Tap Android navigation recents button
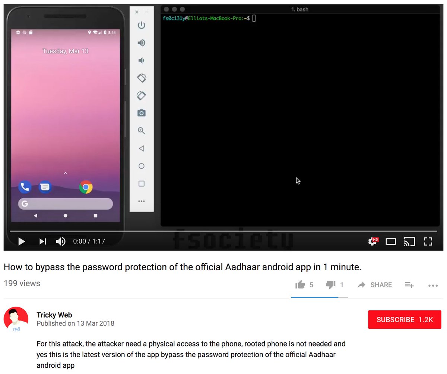 point(96,216)
